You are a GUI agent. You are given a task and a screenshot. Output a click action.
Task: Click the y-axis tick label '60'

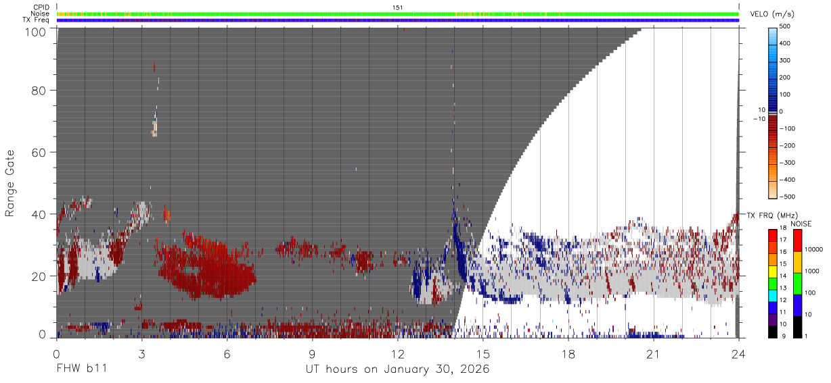pyautogui.click(x=40, y=153)
